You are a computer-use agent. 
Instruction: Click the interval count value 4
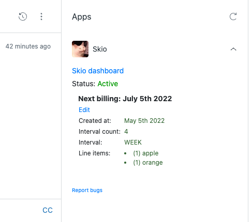pyautogui.click(x=126, y=132)
